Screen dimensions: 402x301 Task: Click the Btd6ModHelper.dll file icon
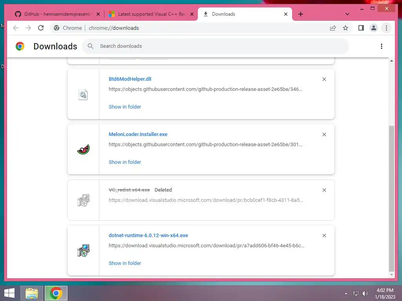[83, 95]
